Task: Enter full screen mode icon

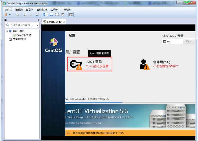Action: click(57, 15)
